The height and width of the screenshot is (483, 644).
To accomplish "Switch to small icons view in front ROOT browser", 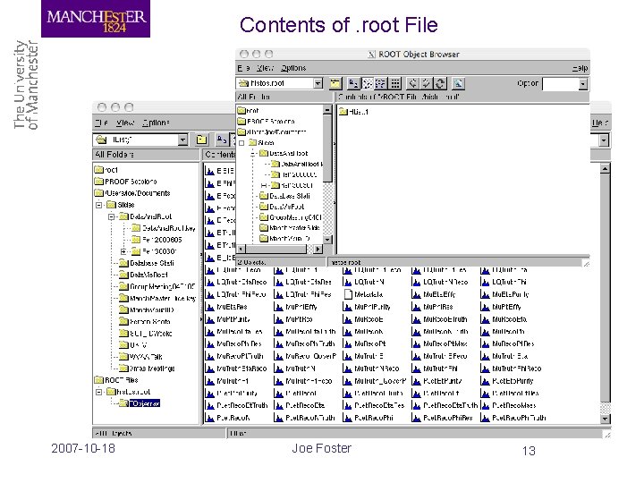I will coord(368,84).
